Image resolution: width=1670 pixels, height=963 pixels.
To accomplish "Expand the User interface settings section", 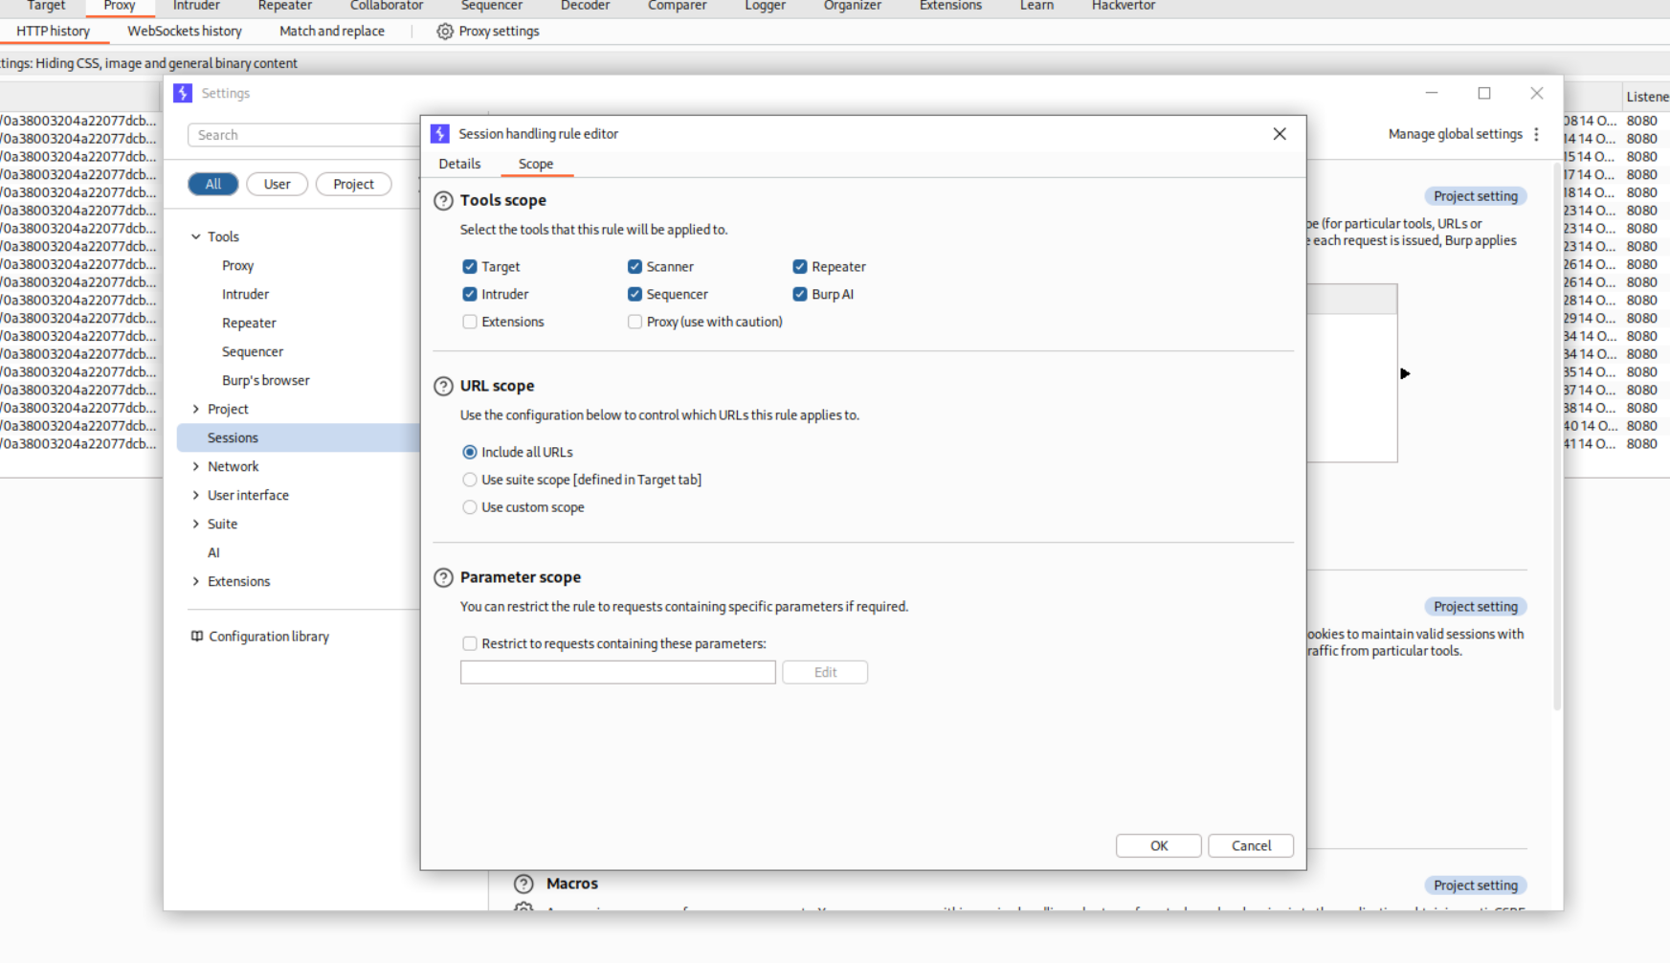I will click(196, 496).
